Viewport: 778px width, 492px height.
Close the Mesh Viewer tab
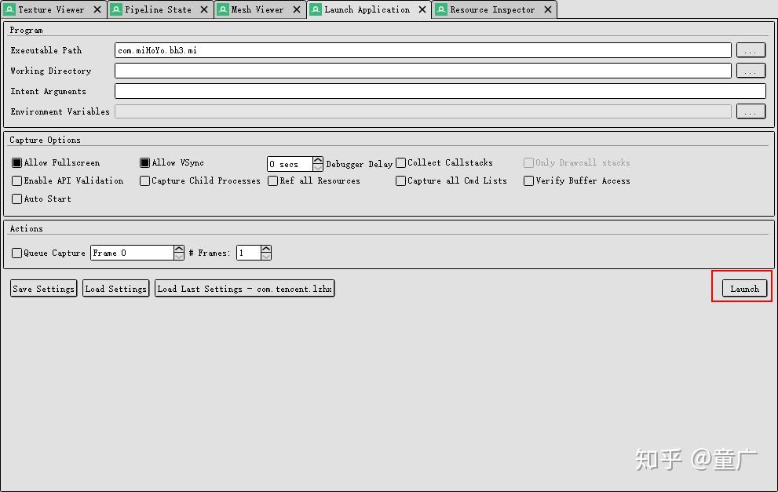point(296,9)
